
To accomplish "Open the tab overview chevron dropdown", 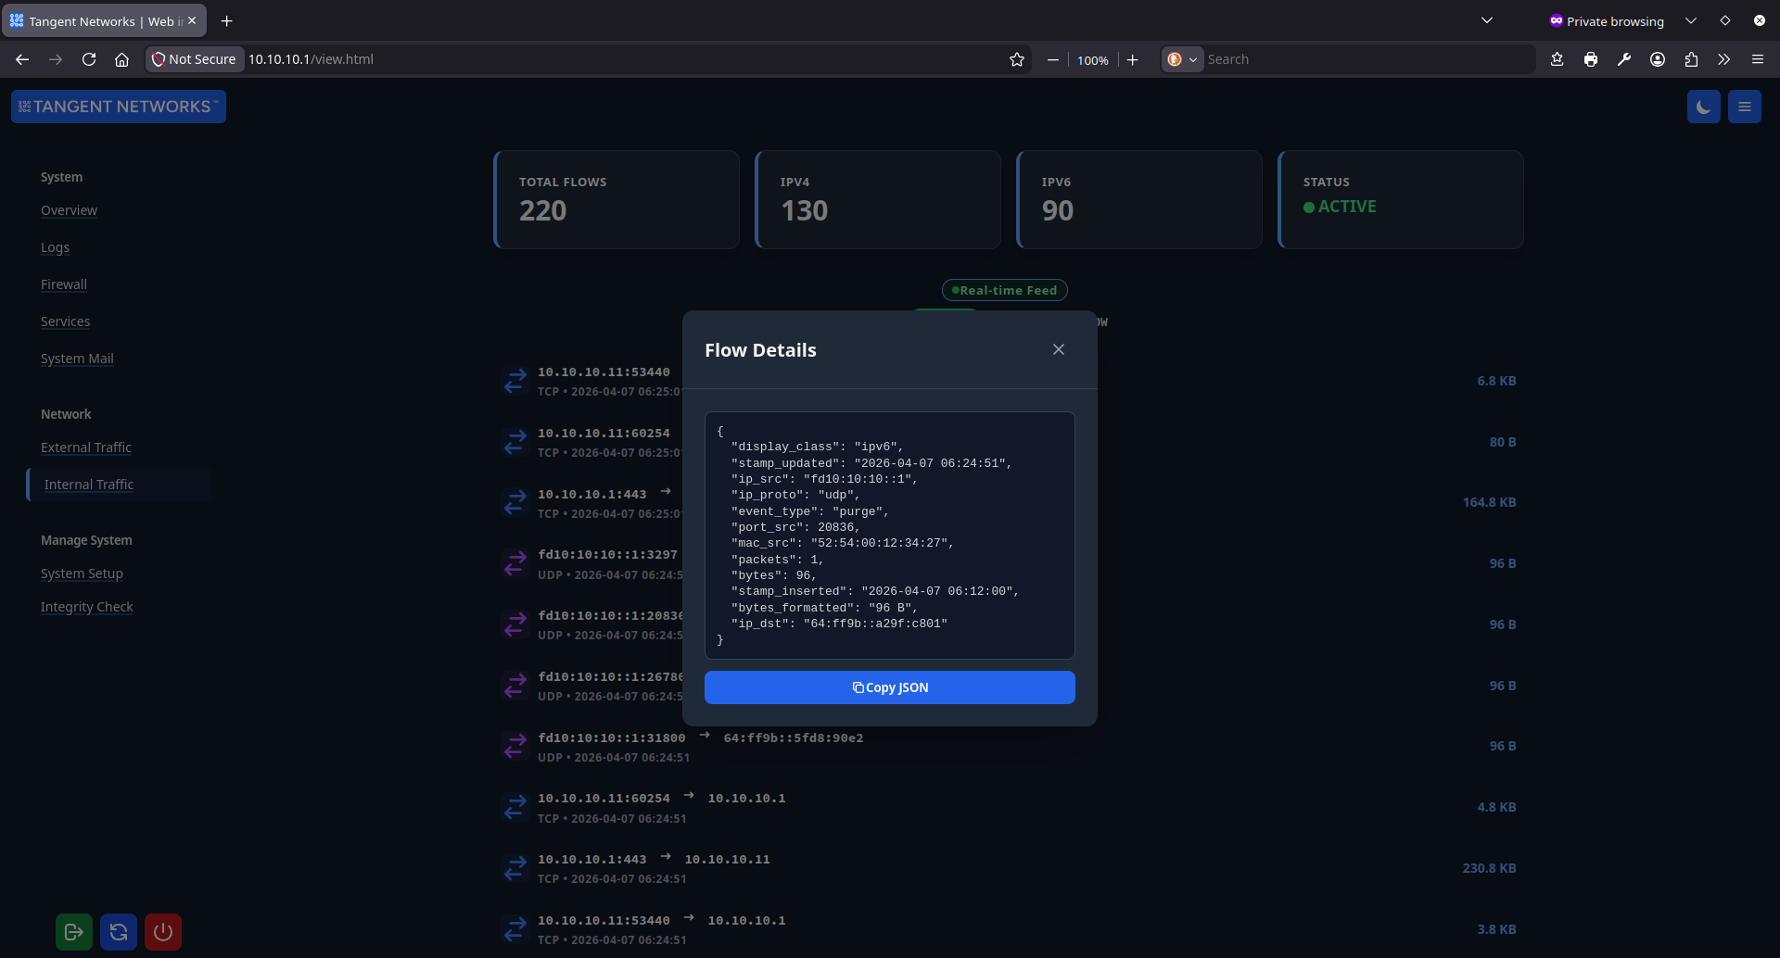I will [x=1487, y=19].
